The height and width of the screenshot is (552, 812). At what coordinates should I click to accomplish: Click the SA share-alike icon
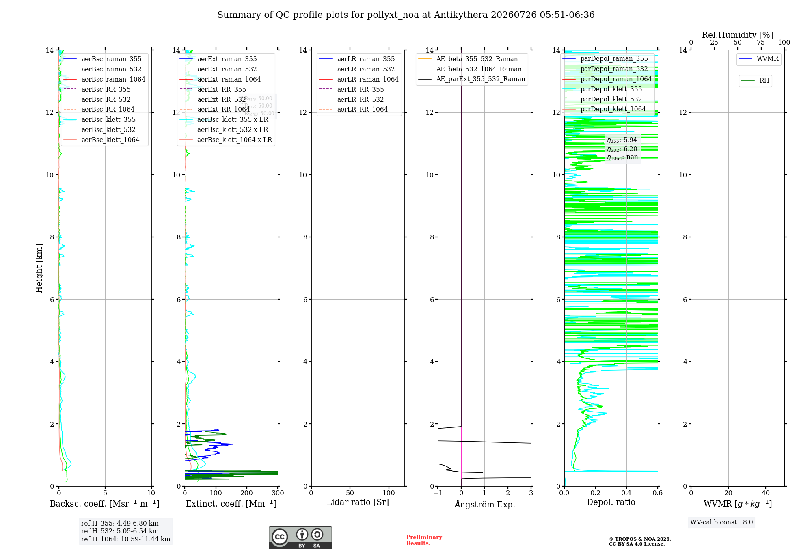click(317, 534)
